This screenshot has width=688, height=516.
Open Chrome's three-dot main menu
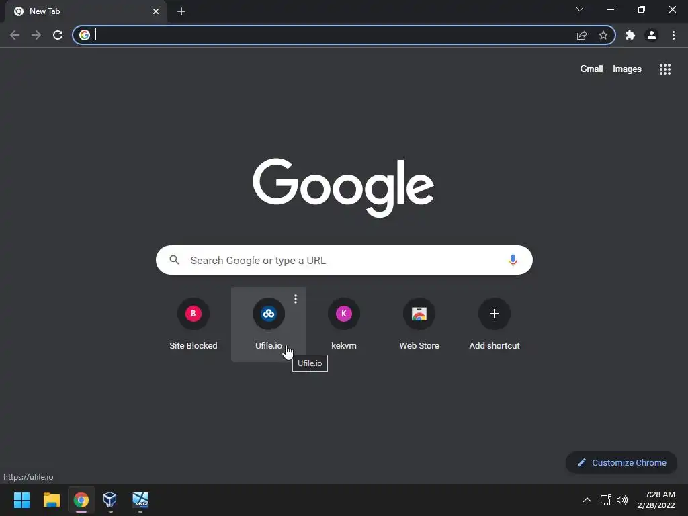tap(673, 35)
